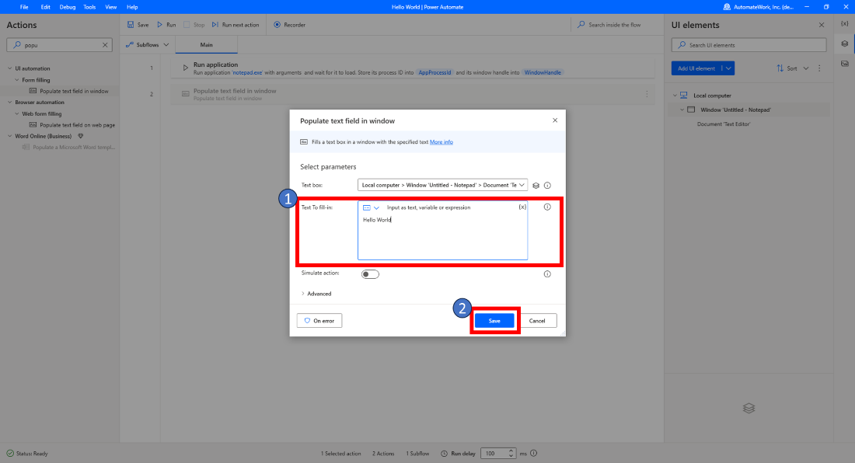Image resolution: width=855 pixels, height=463 pixels.
Task: Open the variables pane icon on right edge
Action: [x=845, y=23]
